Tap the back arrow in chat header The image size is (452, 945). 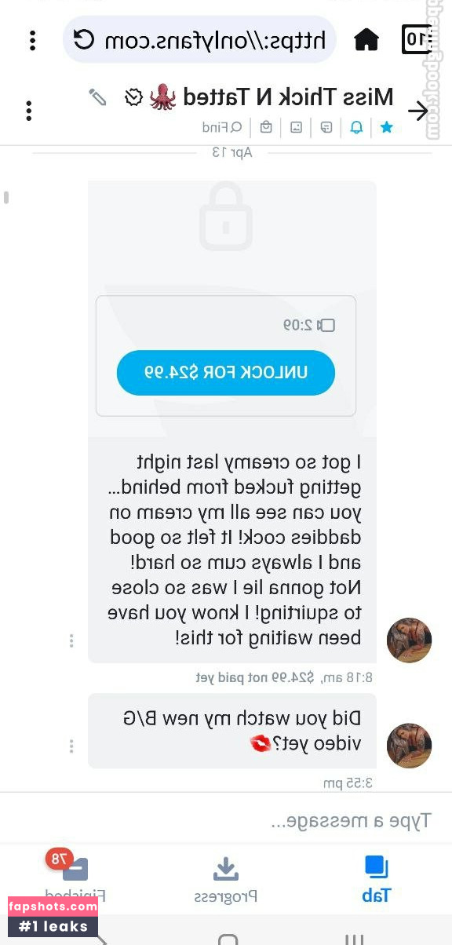418,111
